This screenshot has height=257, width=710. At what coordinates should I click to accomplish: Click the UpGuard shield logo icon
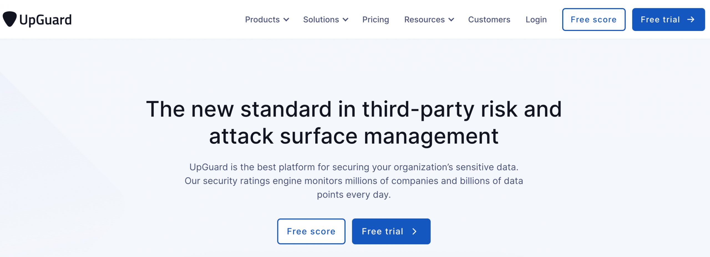pyautogui.click(x=10, y=19)
